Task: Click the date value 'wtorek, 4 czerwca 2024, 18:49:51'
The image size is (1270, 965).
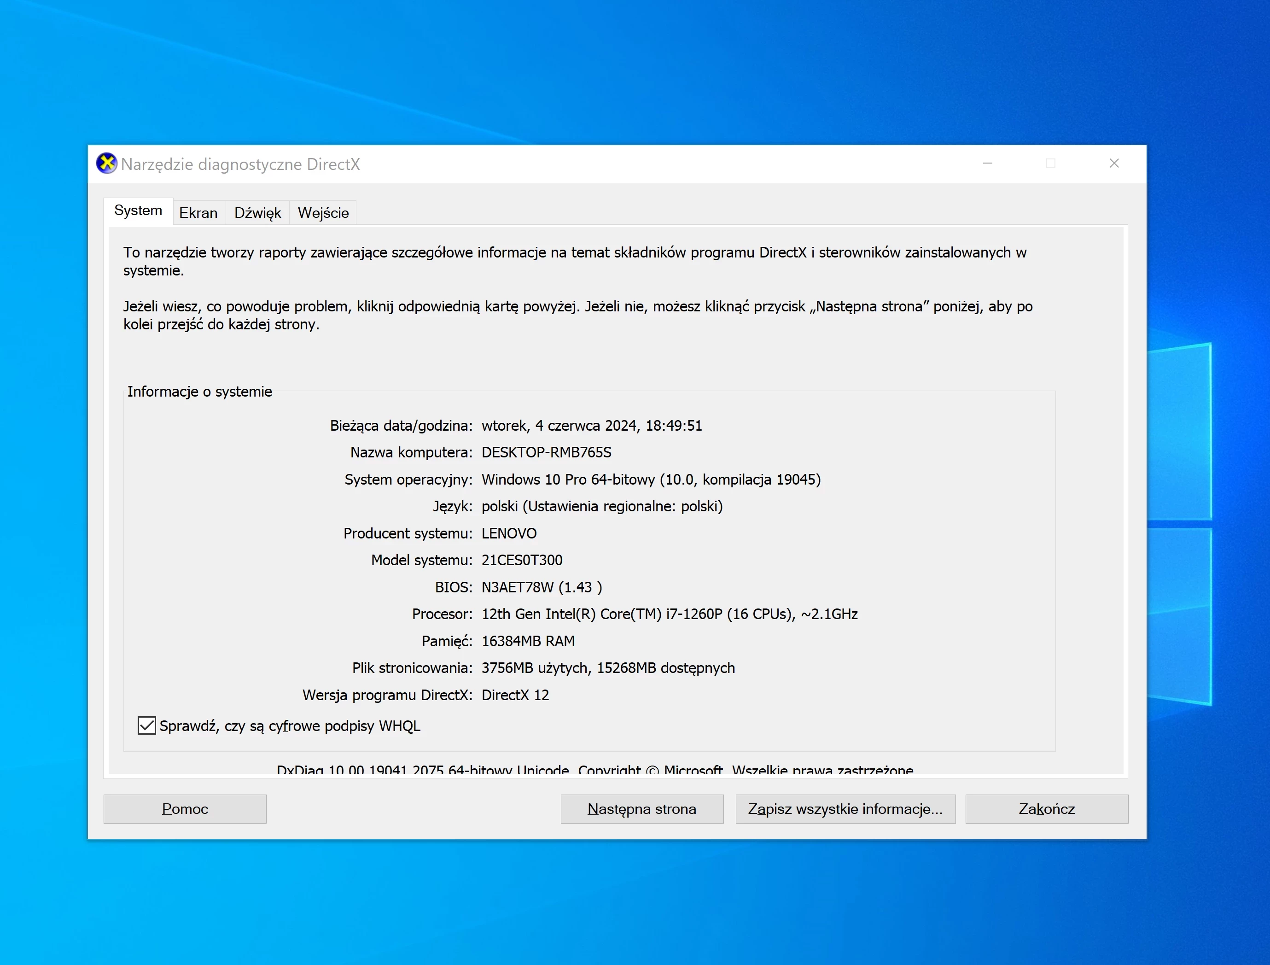Action: 592,426
